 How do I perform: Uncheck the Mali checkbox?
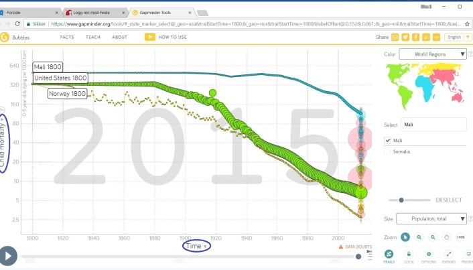pyautogui.click(x=388, y=140)
